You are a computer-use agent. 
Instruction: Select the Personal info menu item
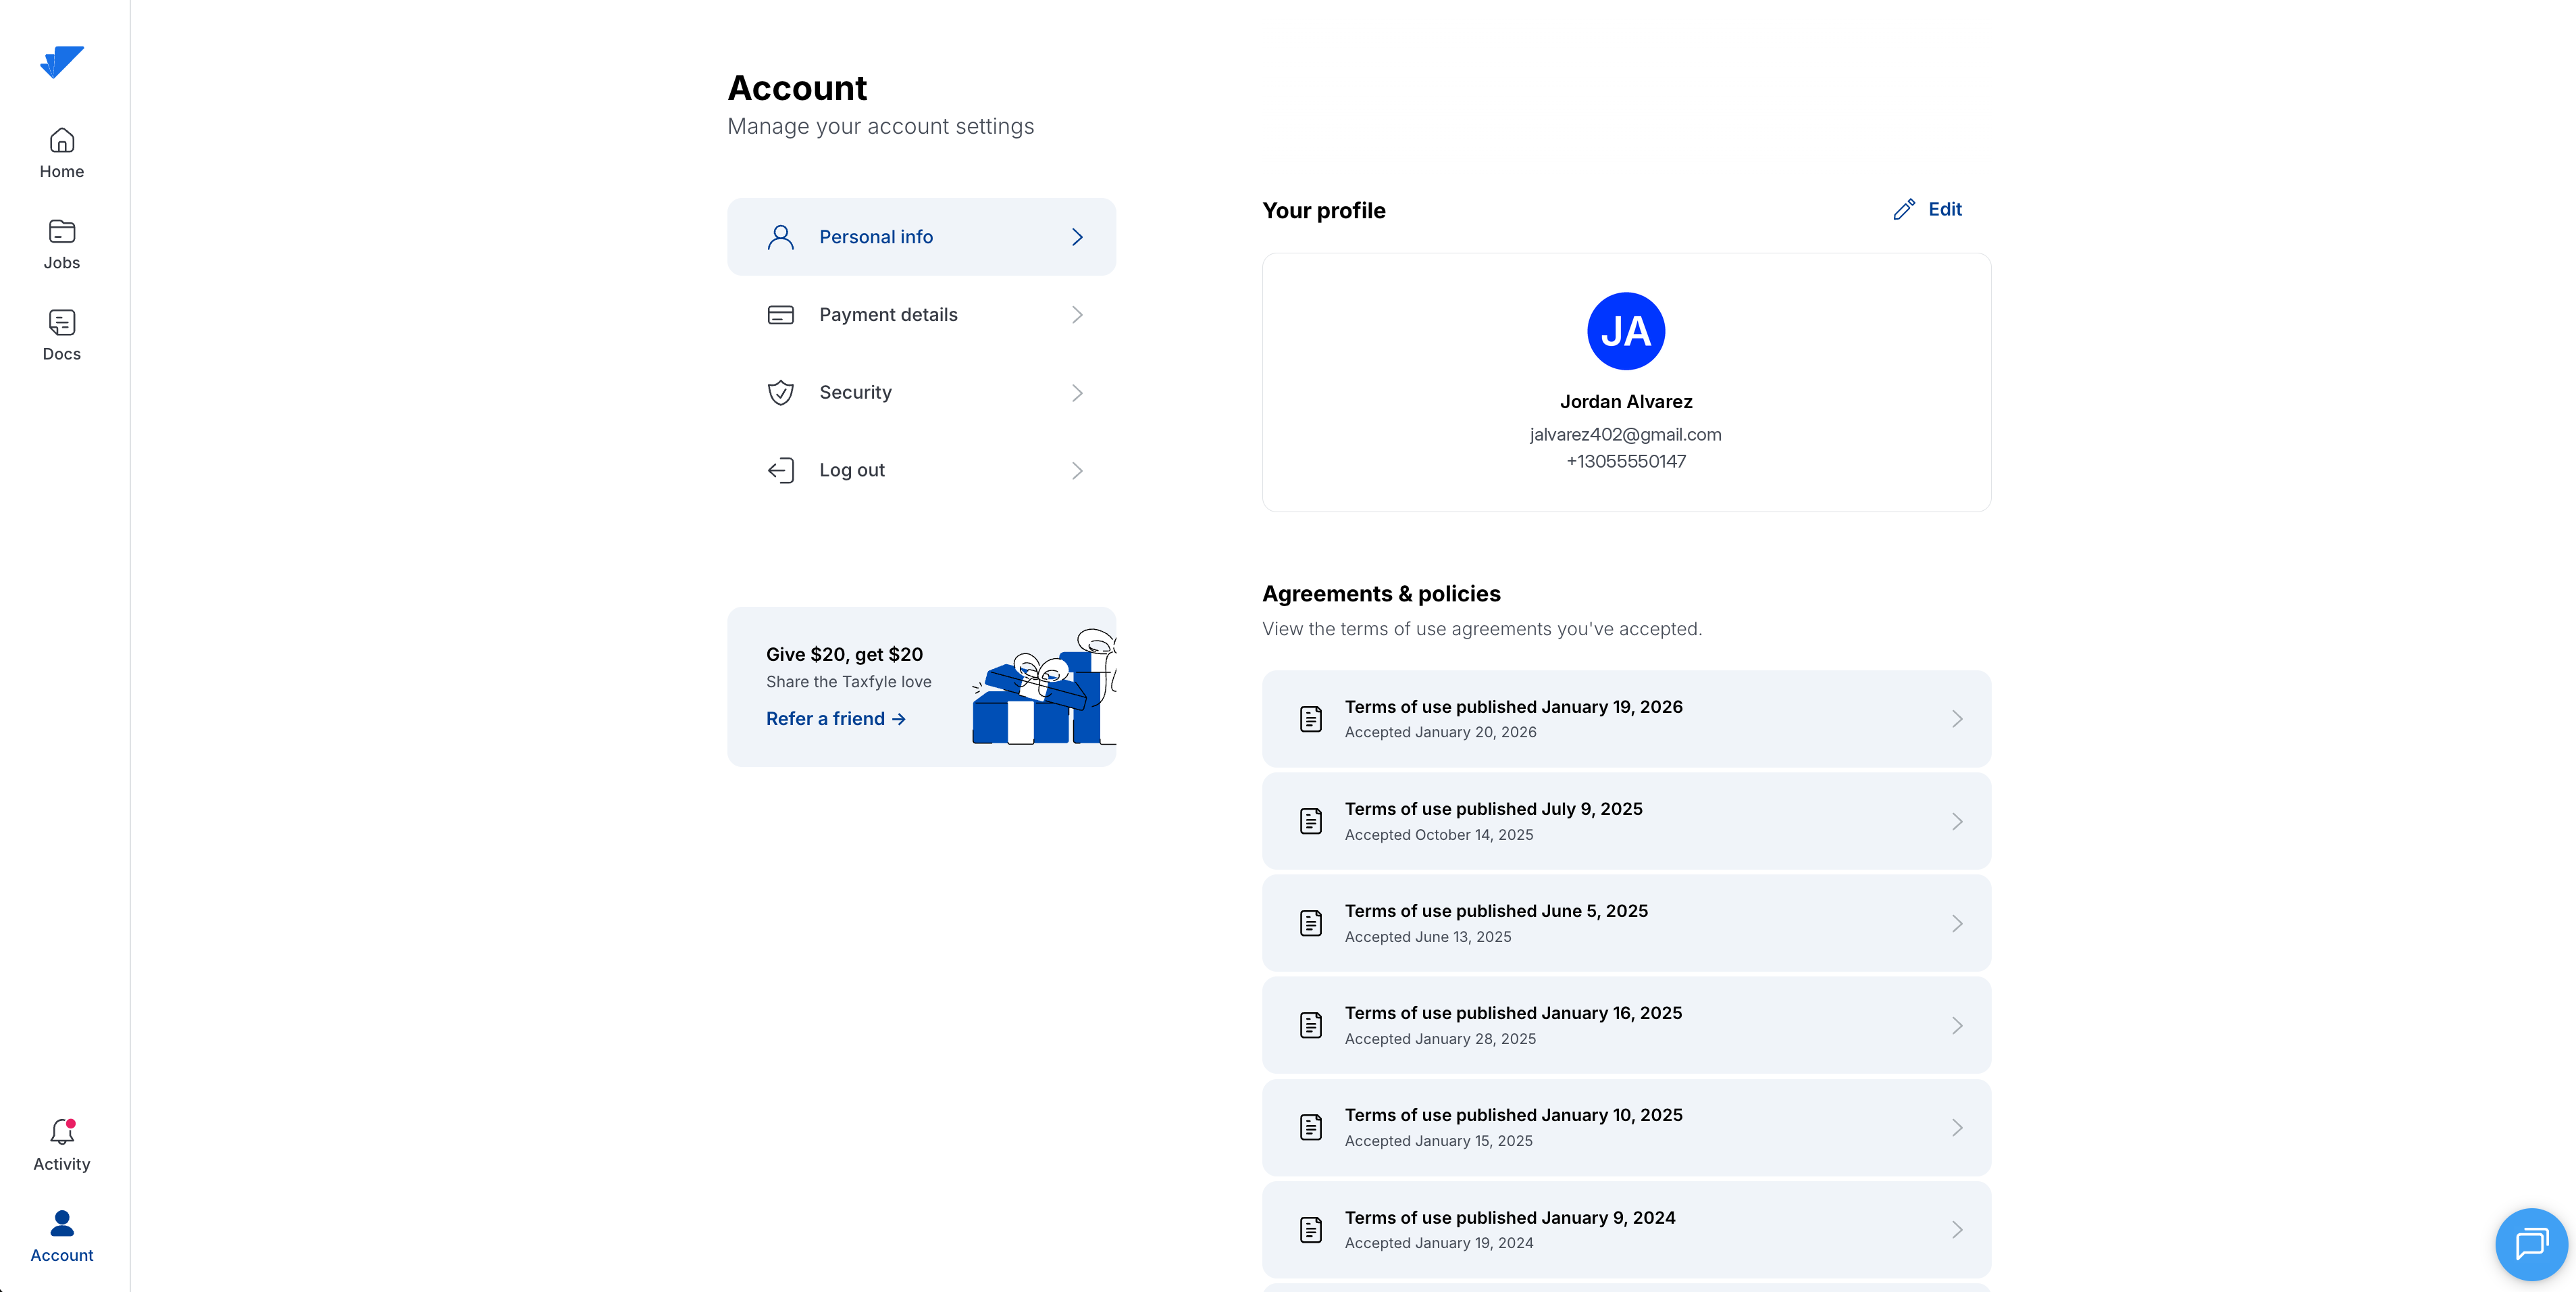pos(921,237)
